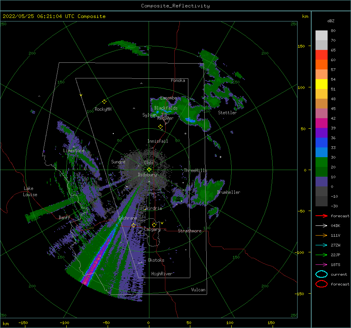Screen dimensions: 351x328
Task: Pick the red 60–65 dBZ swatch
Action: click(x=321, y=55)
